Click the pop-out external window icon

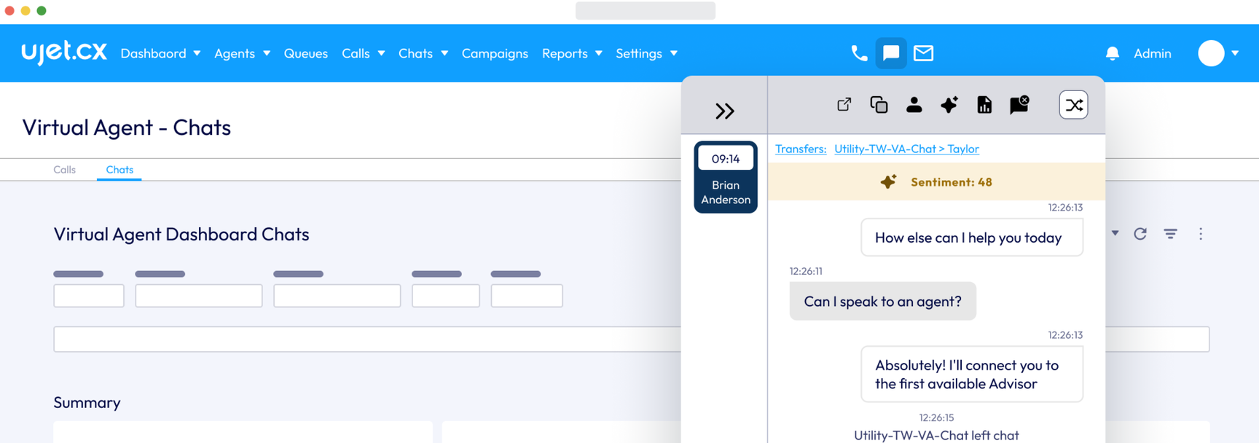point(844,105)
